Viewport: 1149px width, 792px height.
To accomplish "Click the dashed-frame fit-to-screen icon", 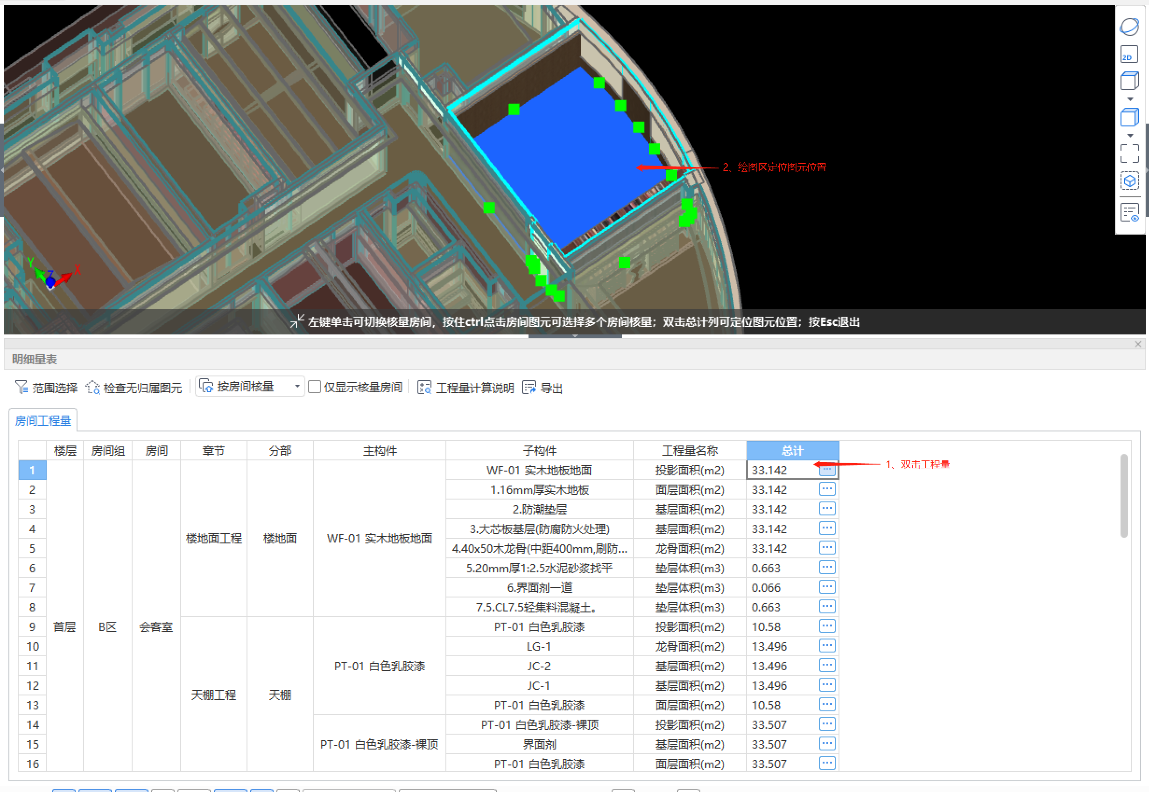I will pos(1130,153).
